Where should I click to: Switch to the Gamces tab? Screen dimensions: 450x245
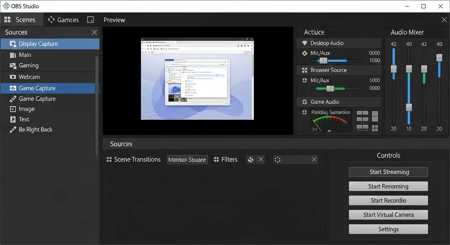coord(63,20)
